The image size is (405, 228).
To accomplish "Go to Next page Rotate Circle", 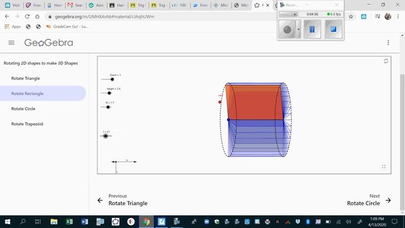I will coord(369,200).
